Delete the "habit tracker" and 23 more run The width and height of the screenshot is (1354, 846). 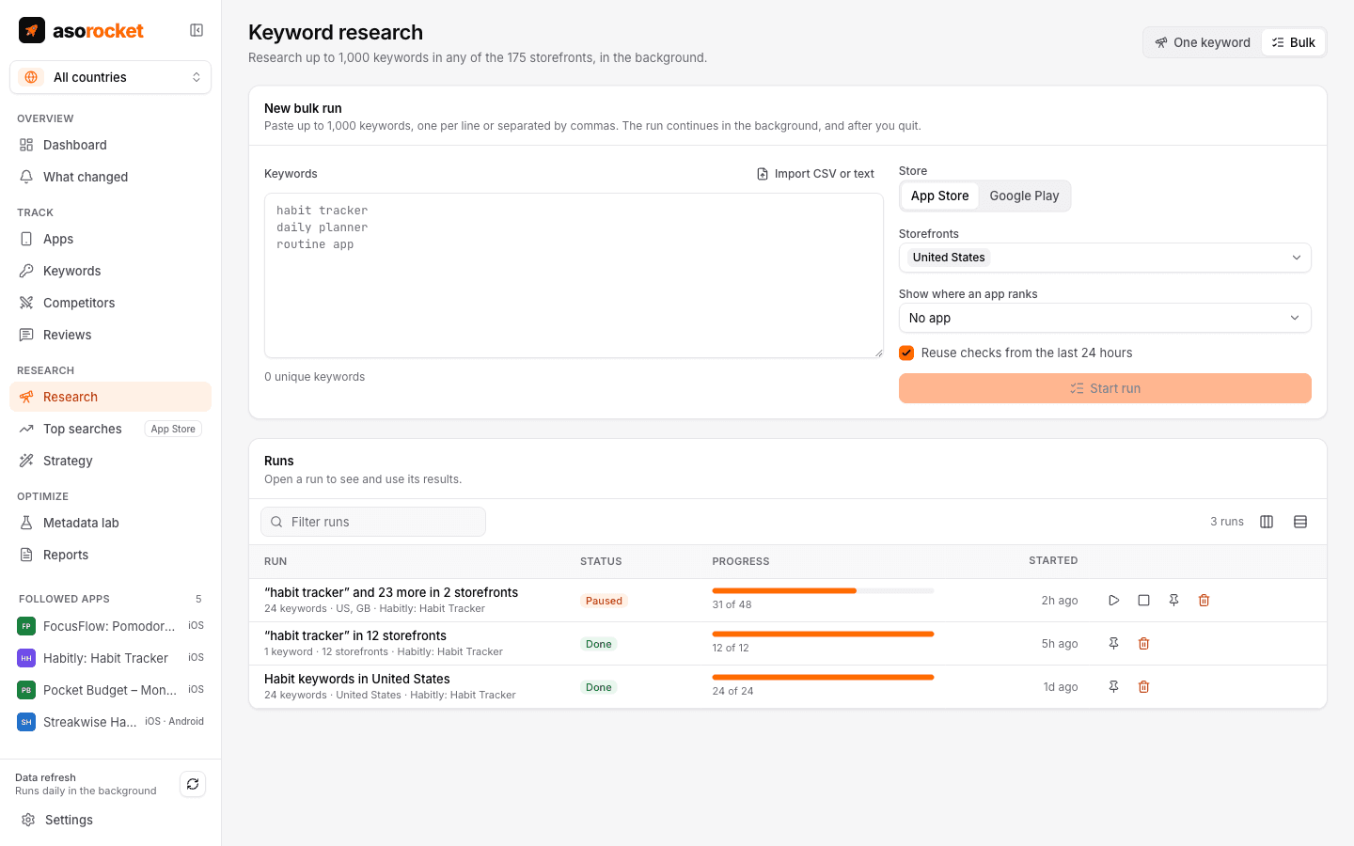[1204, 601]
